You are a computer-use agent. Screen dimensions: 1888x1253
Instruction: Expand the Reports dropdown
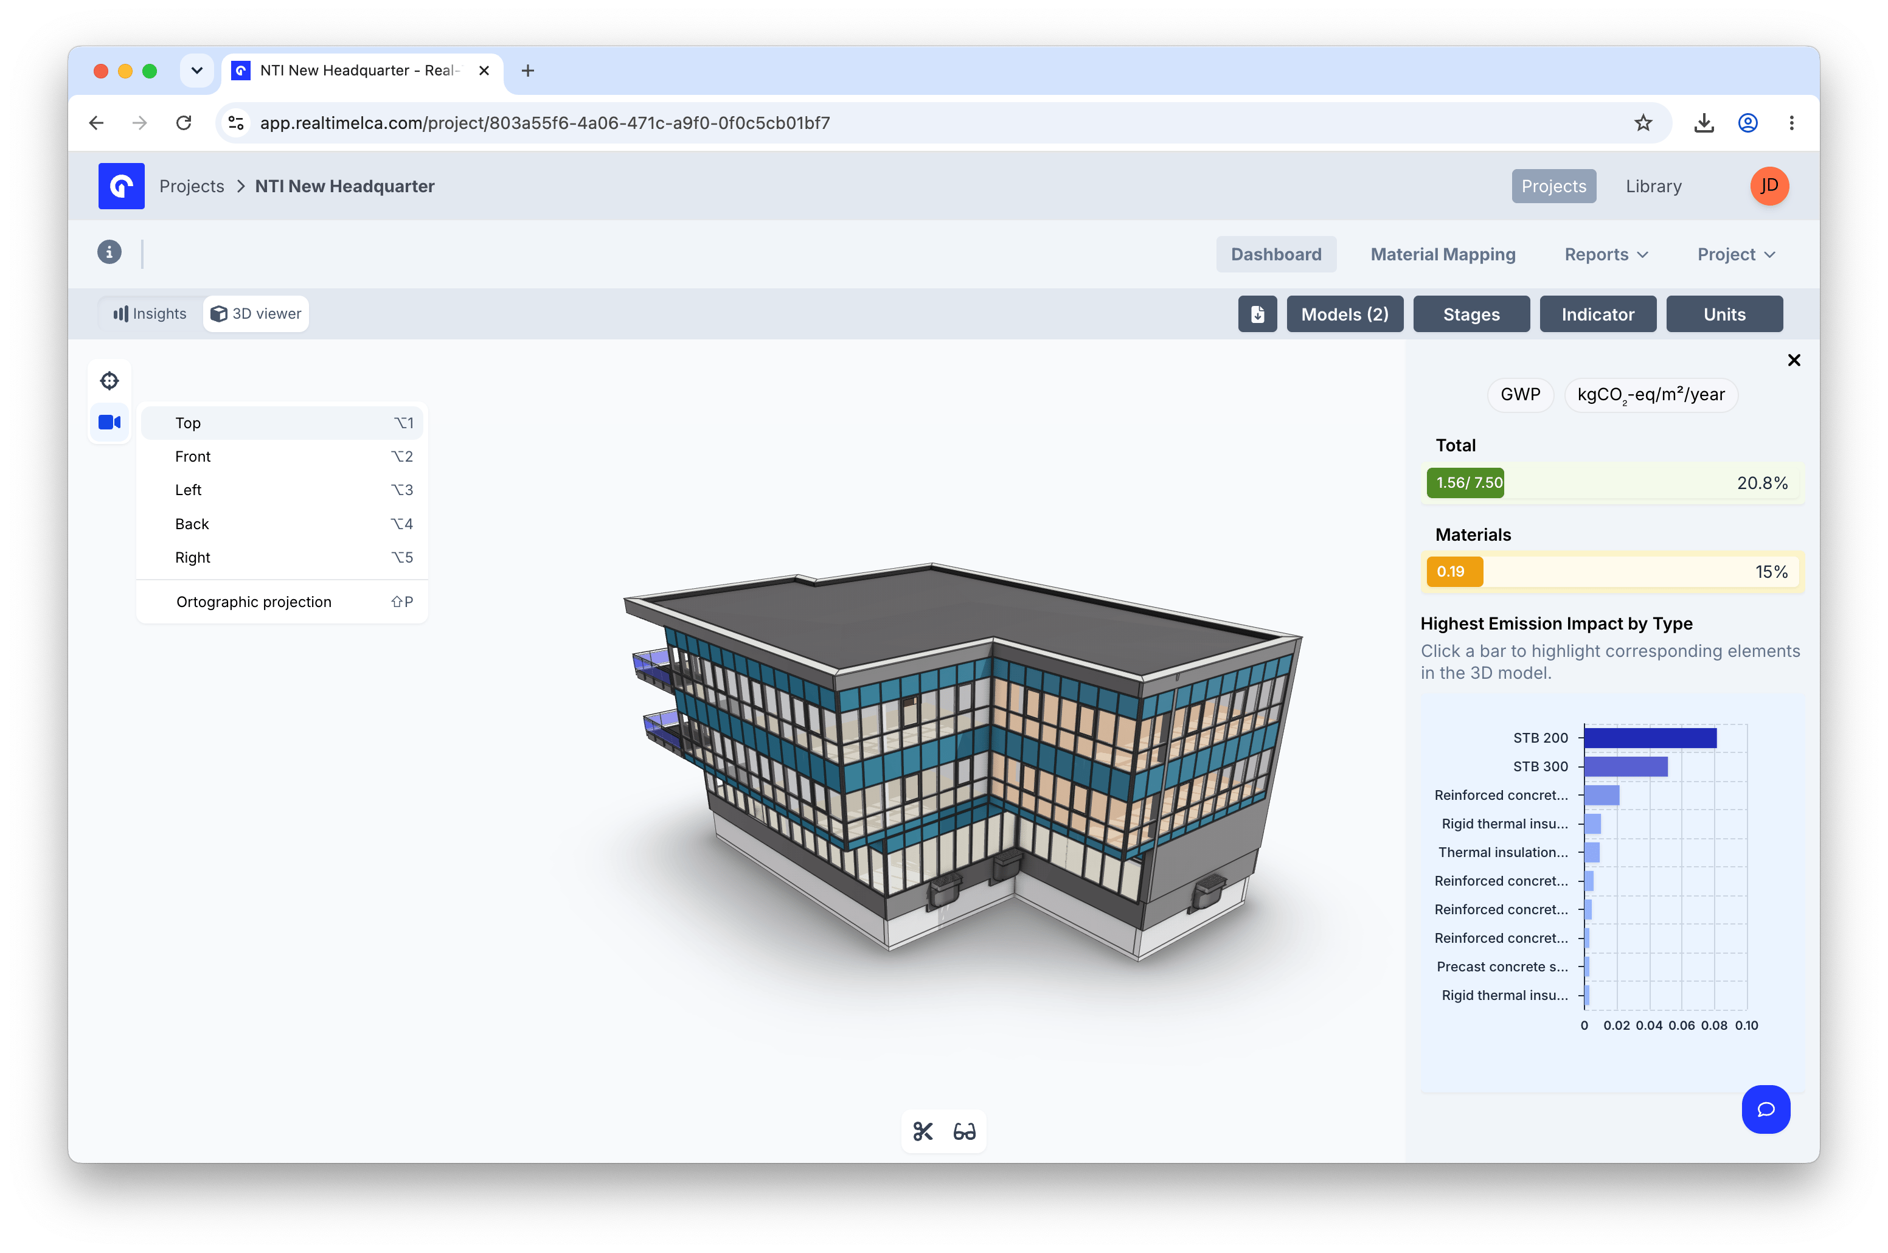tap(1606, 254)
